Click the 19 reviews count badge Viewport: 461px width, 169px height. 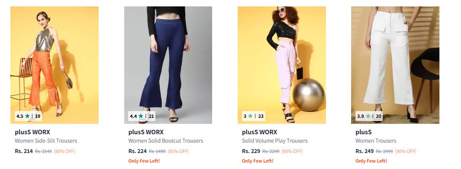[38, 116]
